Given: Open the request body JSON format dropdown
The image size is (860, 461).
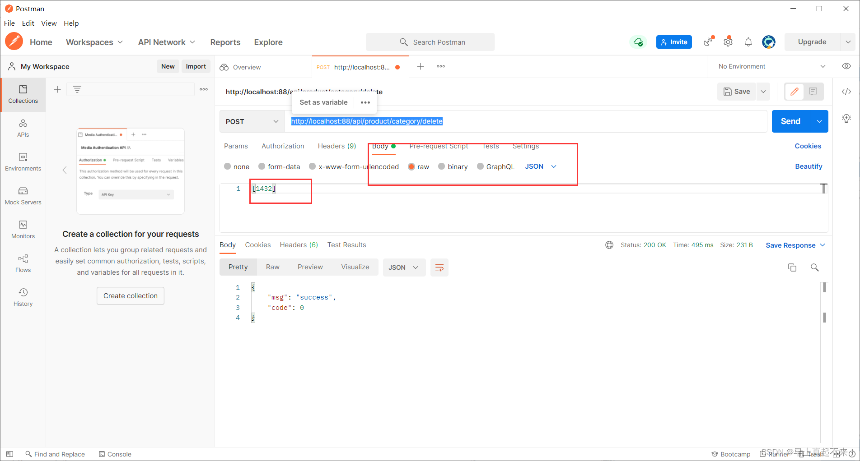Looking at the screenshot, I should tap(541, 166).
